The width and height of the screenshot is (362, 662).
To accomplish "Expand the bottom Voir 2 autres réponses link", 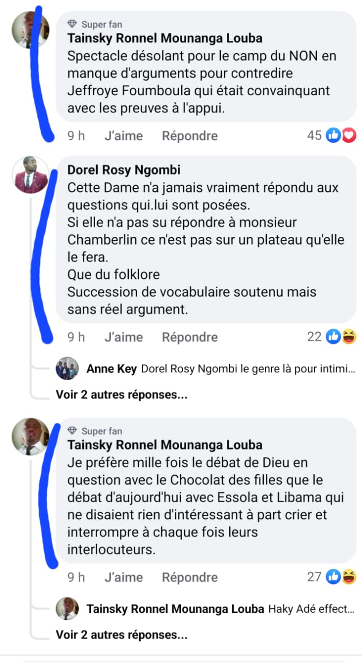I will coord(122,635).
